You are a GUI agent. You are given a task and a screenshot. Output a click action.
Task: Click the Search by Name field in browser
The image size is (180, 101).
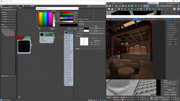pyautogui.click(x=9, y=10)
